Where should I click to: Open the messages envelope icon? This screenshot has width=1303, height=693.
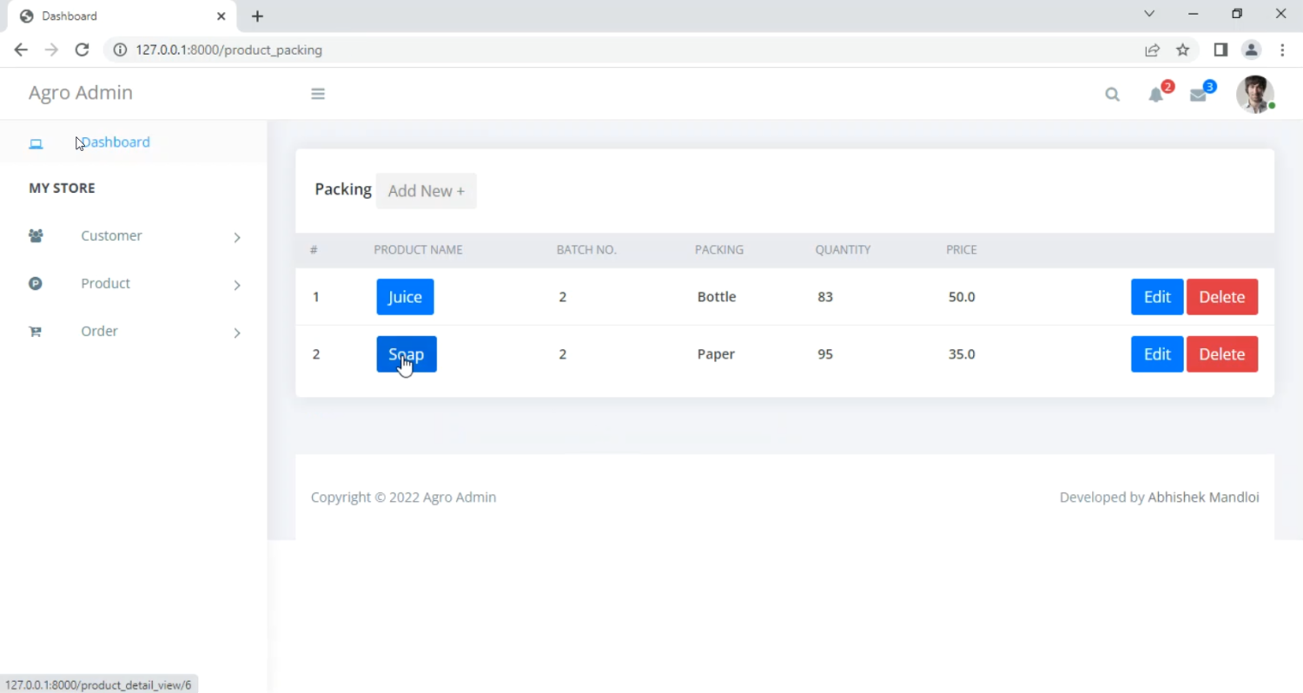[x=1198, y=95]
